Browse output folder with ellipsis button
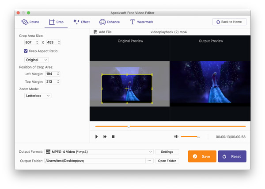Viewport: 265px width, 189px height. 149,161
